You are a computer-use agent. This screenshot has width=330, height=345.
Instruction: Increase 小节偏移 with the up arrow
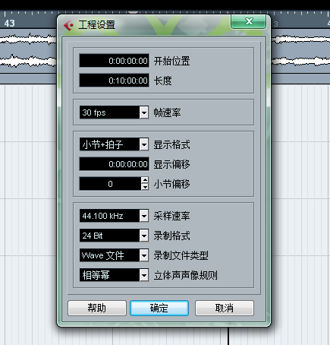click(145, 180)
